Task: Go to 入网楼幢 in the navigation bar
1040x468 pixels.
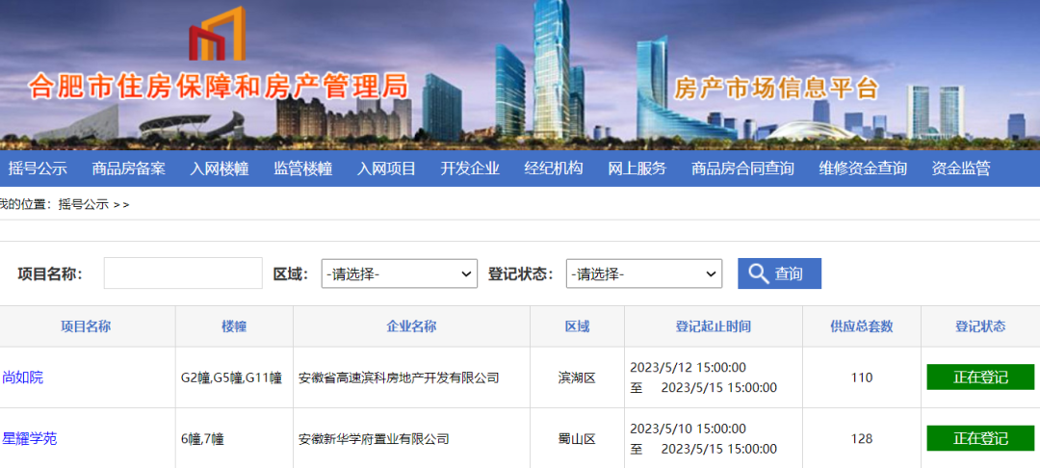Action: pyautogui.click(x=220, y=169)
